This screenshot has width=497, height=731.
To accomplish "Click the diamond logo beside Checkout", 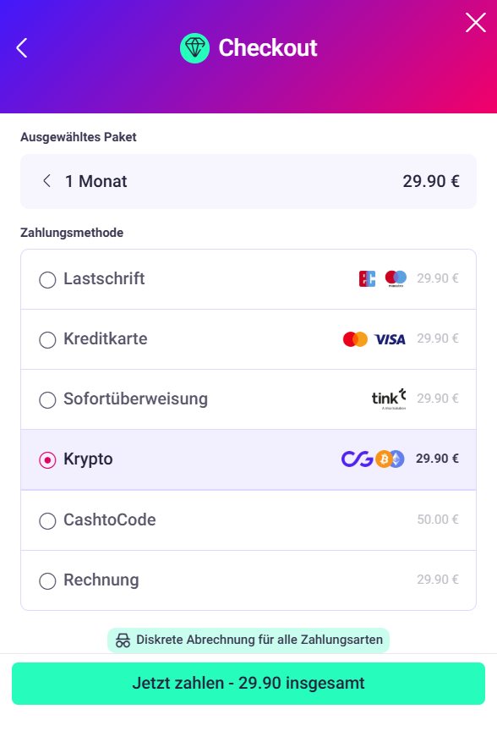I will (194, 48).
